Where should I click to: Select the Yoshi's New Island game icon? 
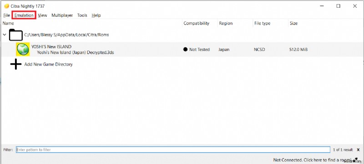(x=23, y=49)
